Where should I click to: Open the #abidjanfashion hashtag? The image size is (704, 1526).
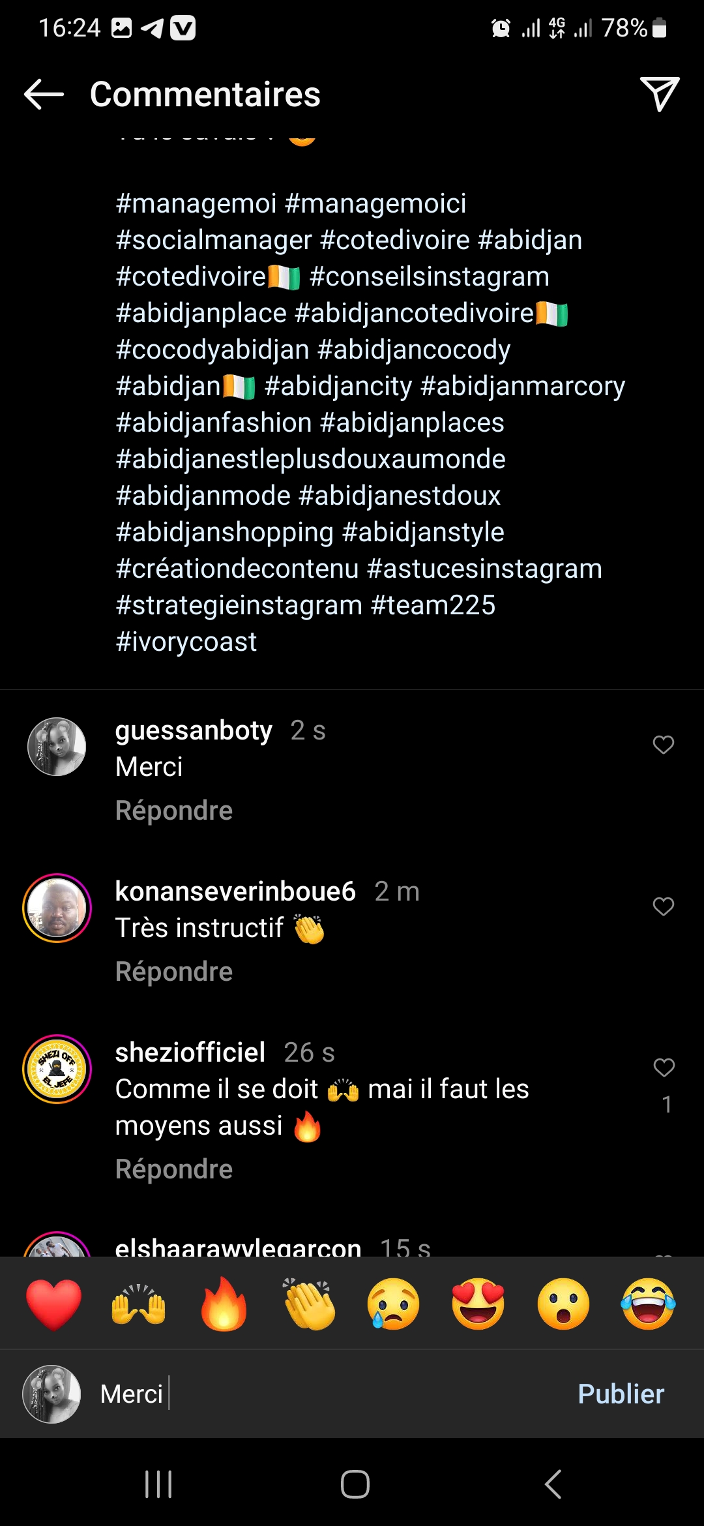point(214,423)
